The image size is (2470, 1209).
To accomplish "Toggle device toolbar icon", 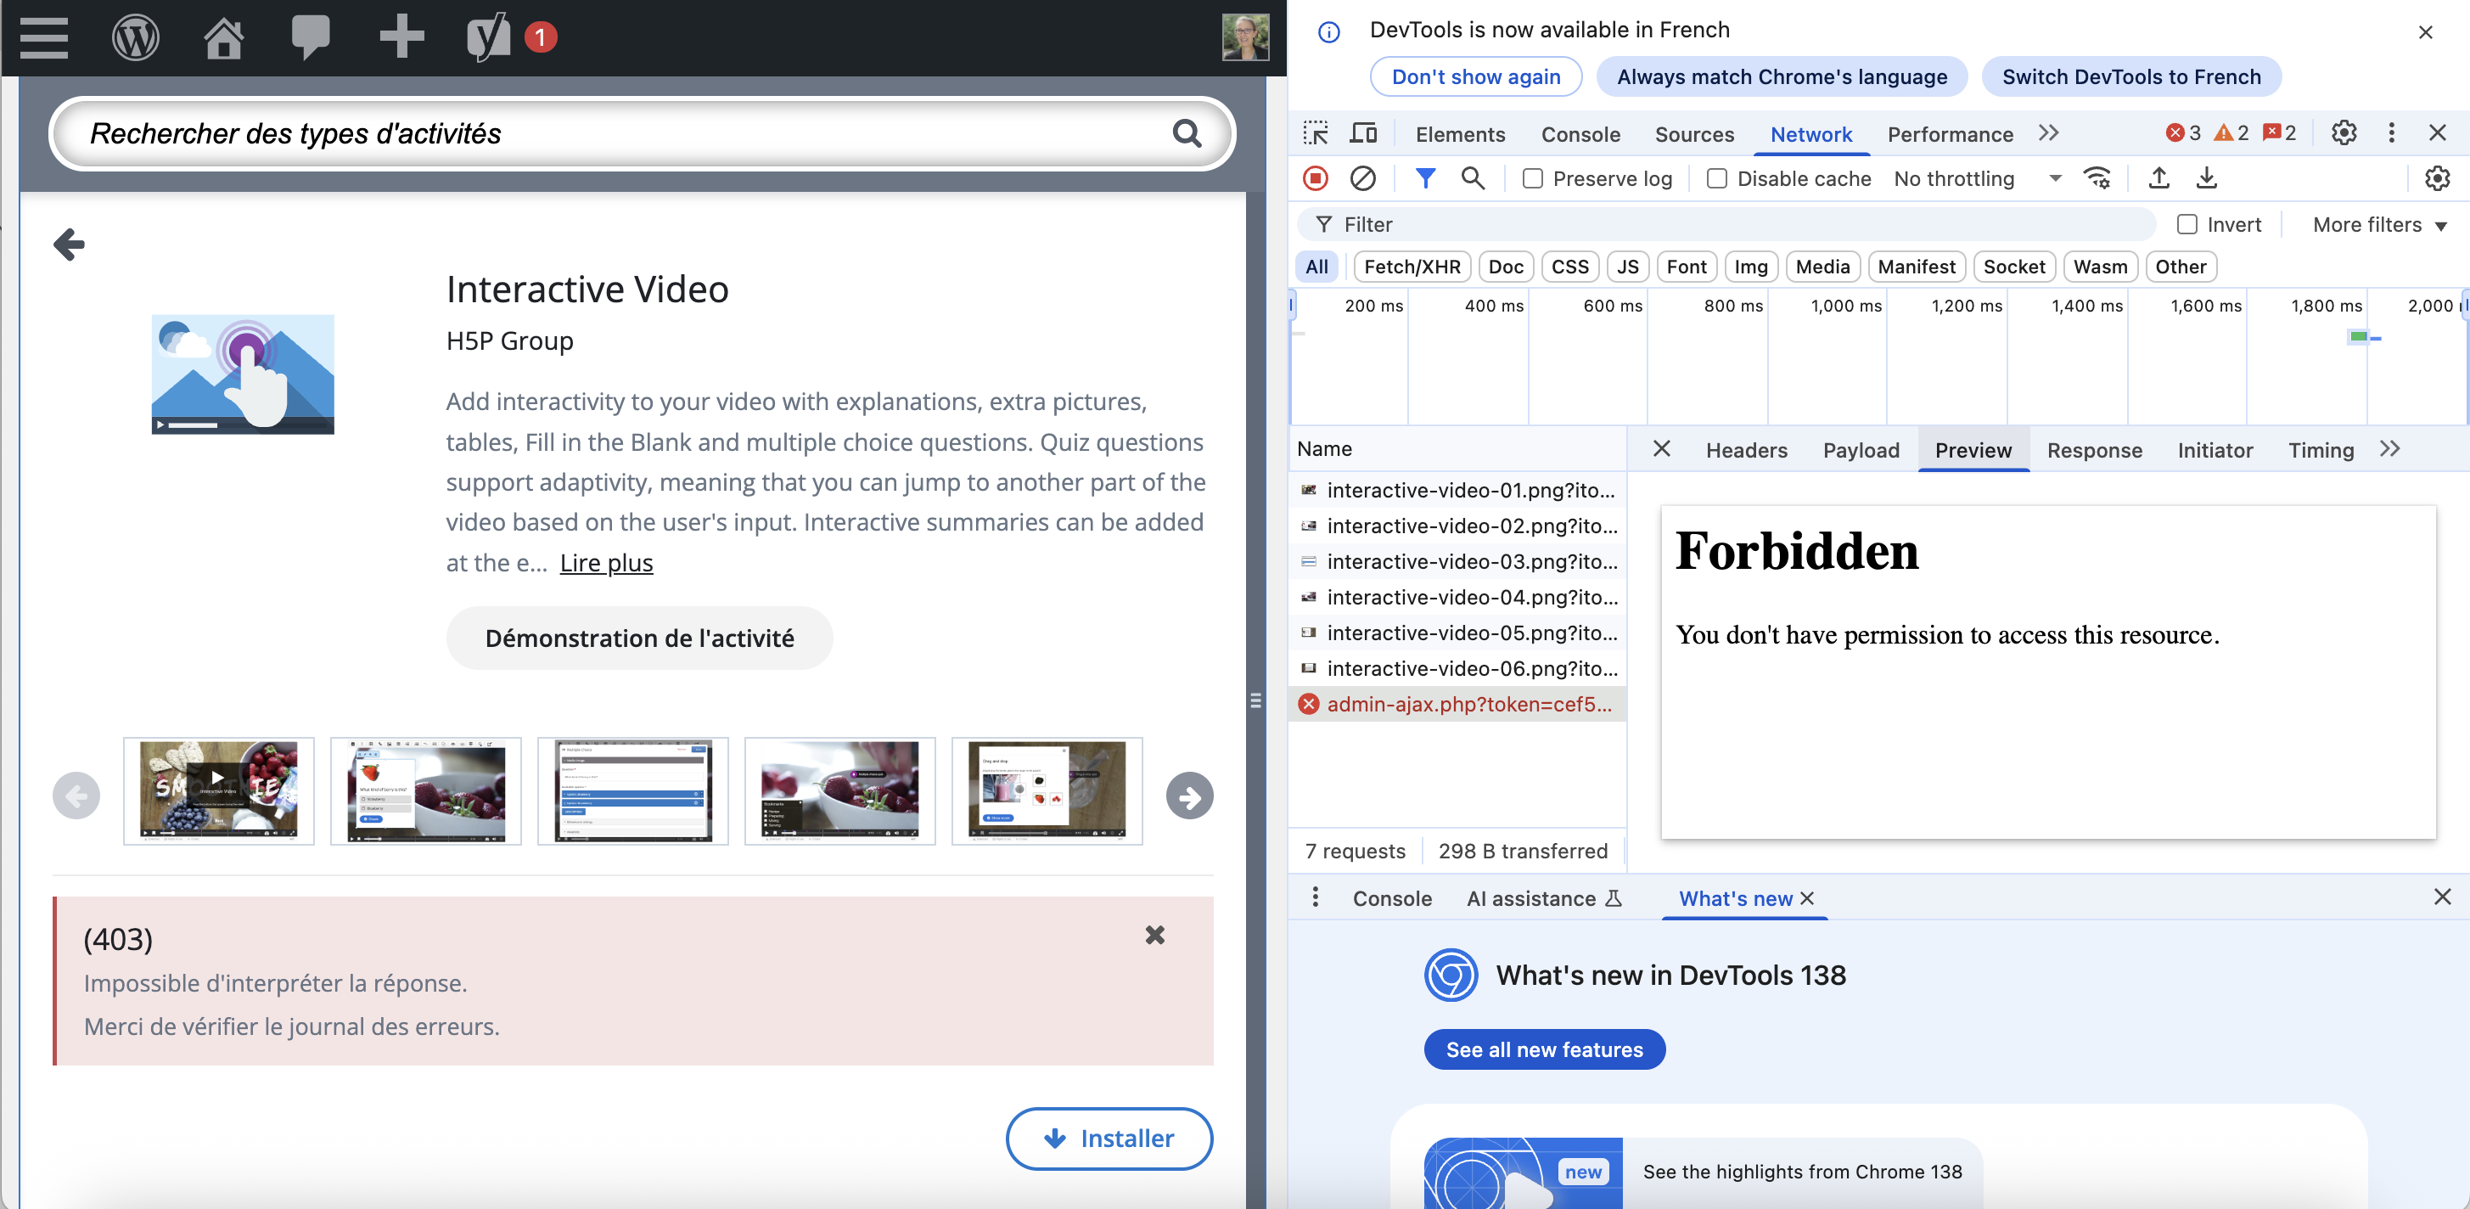I will coord(1362,133).
